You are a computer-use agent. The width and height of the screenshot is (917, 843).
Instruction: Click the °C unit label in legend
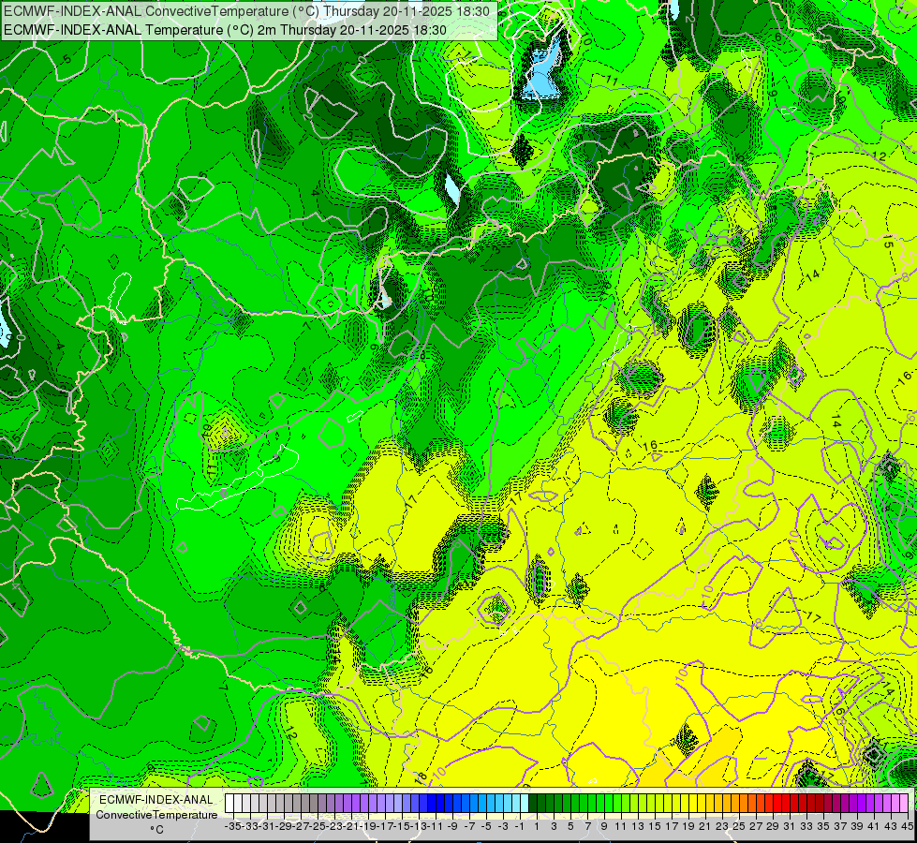[x=156, y=830]
